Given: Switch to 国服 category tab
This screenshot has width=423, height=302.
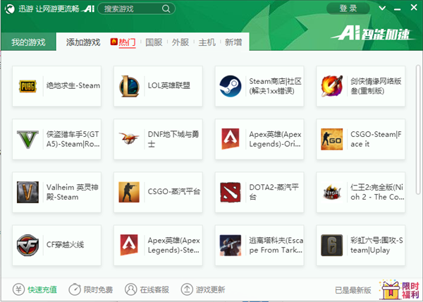Looking at the screenshot, I should click(x=154, y=42).
